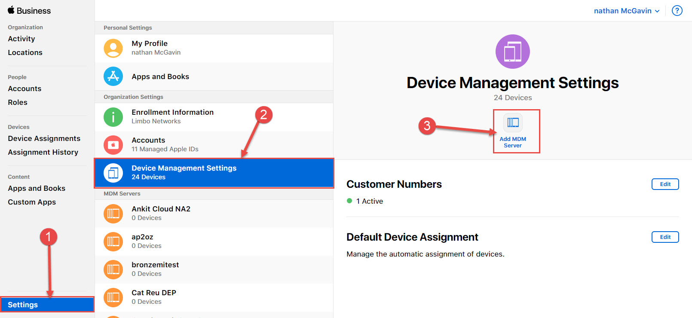
Task: Open Custom Apps under Content
Action: 32,202
